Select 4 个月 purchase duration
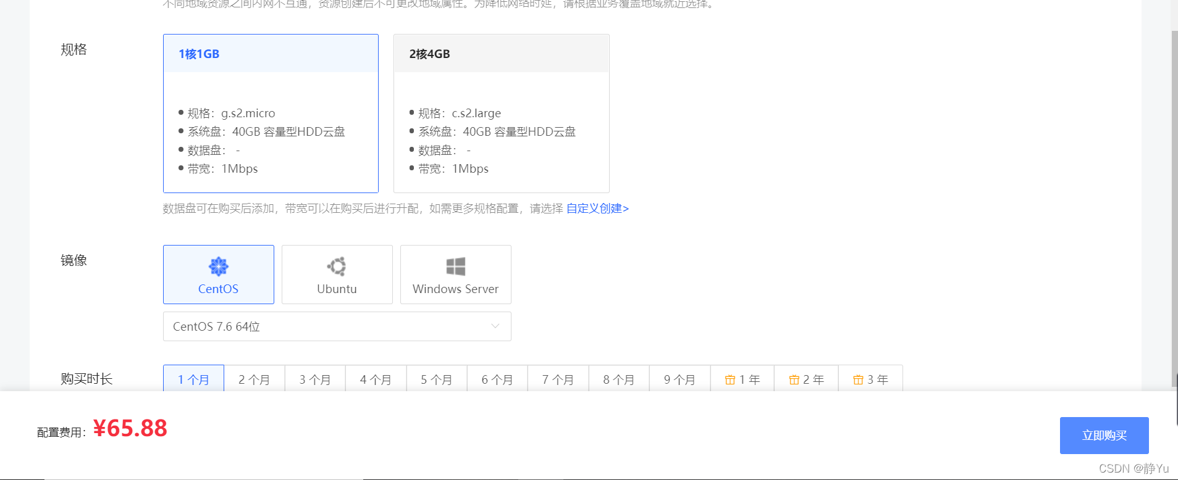1178x480 pixels. 376,379
